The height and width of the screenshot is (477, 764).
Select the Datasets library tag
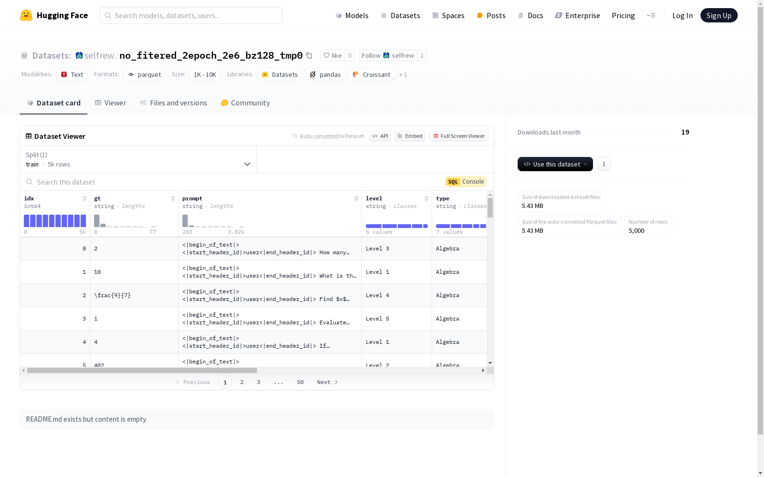click(x=280, y=74)
